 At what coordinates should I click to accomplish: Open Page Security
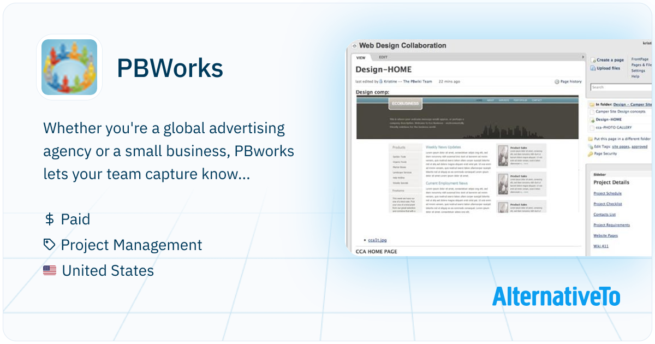click(606, 154)
